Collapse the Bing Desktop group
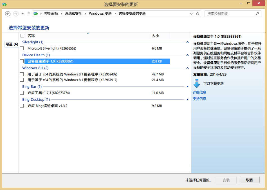This screenshot has height=190, width=267. [187, 100]
